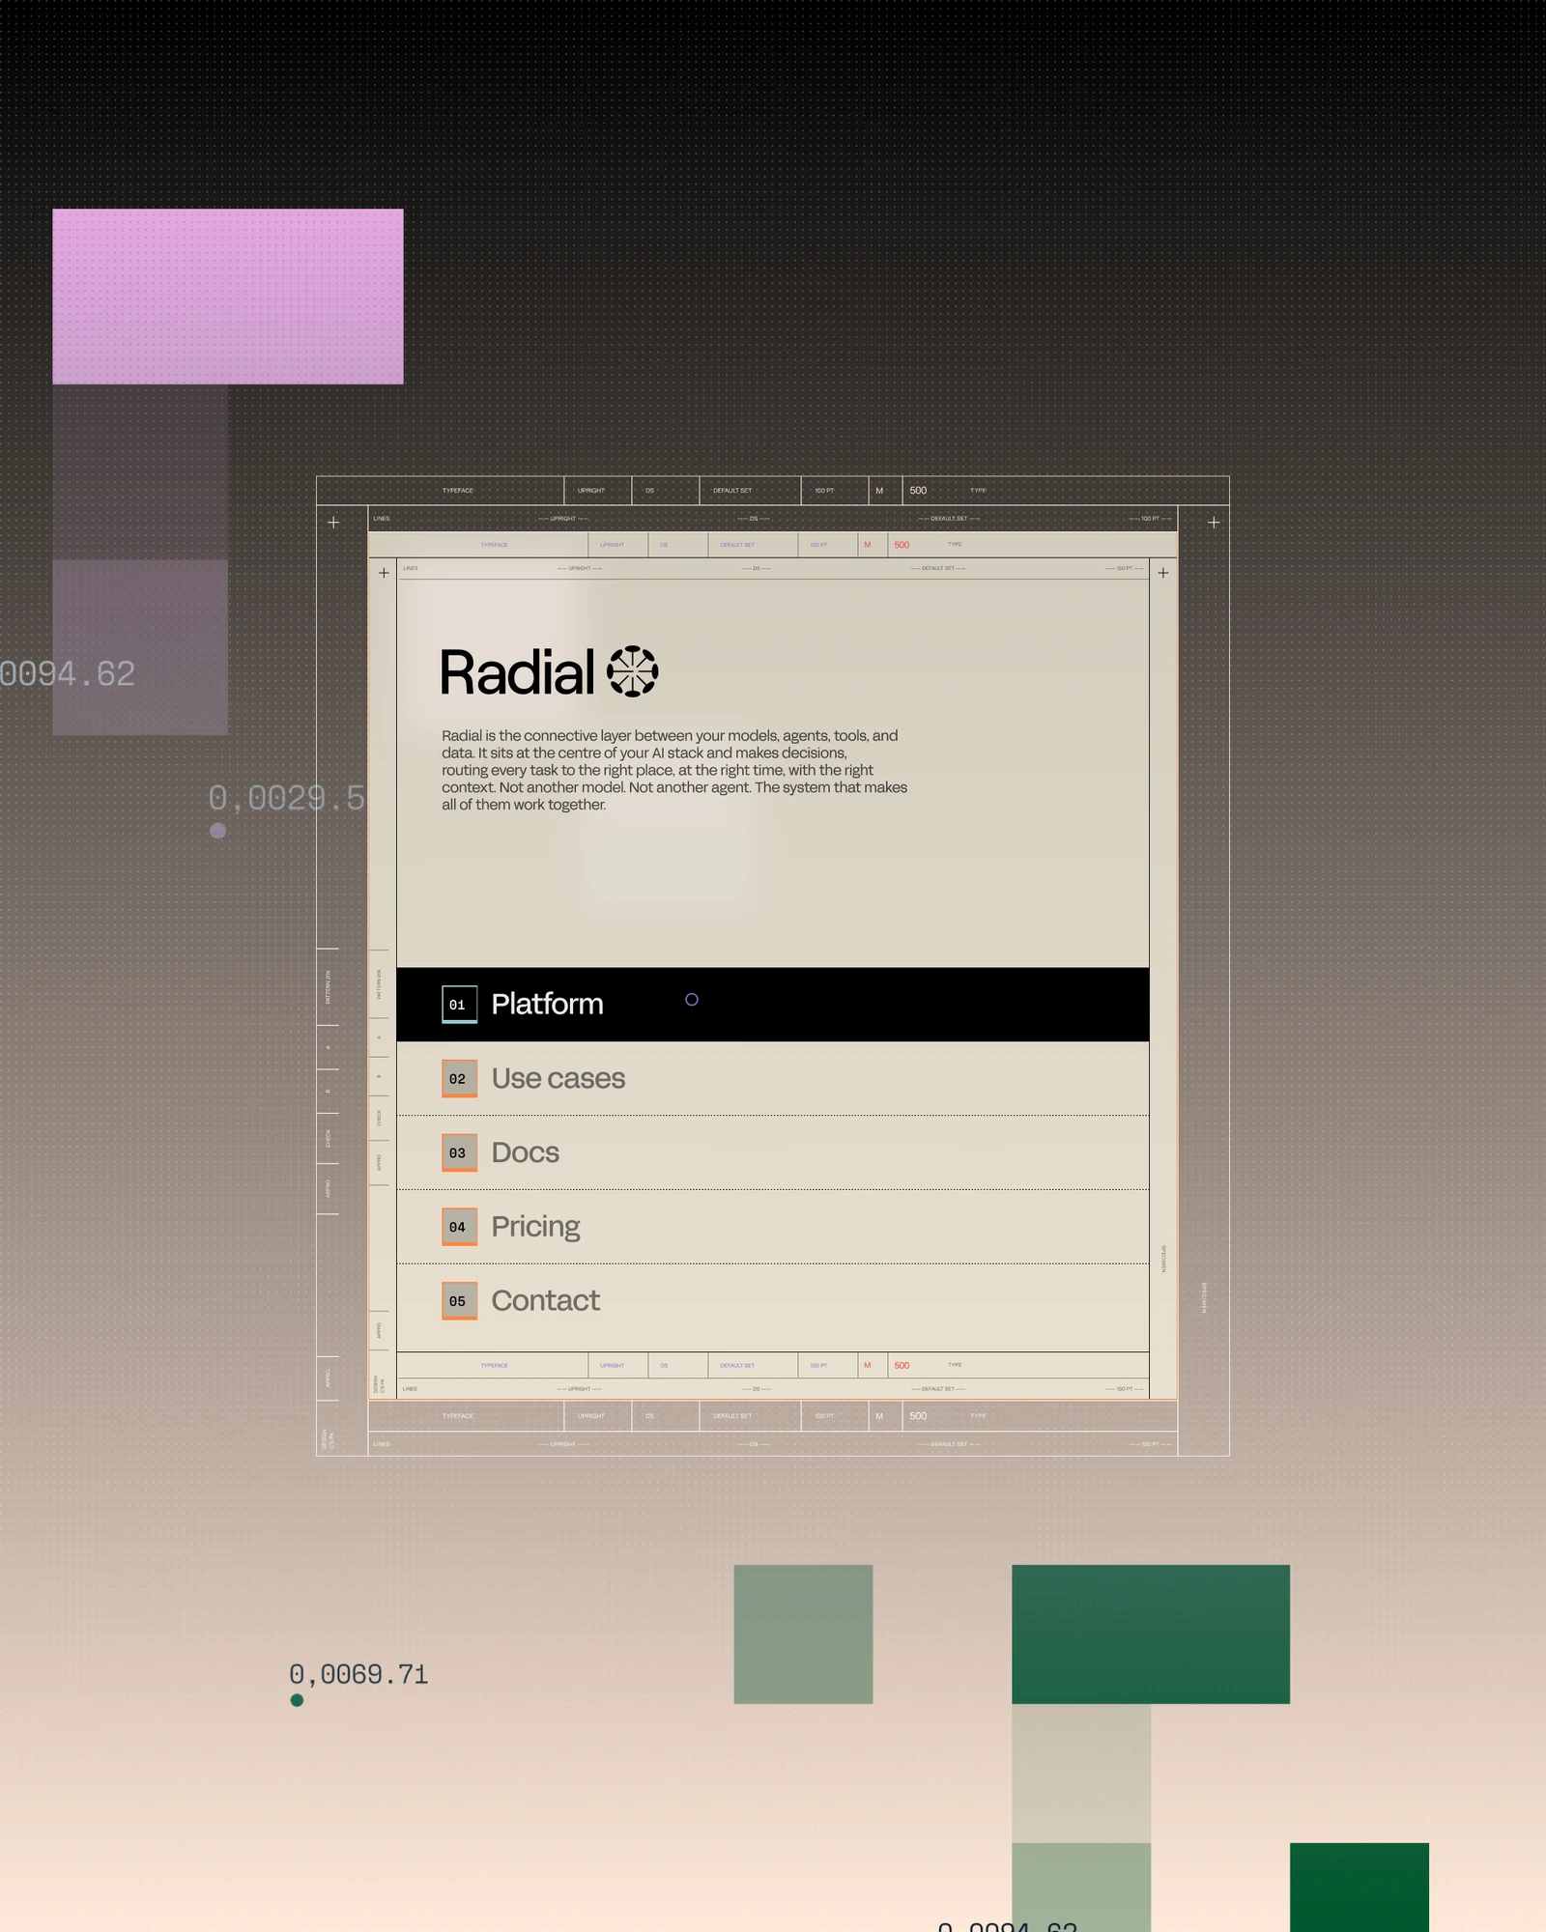
Task: Click the Radial circular logo symbol
Action: tap(632, 671)
